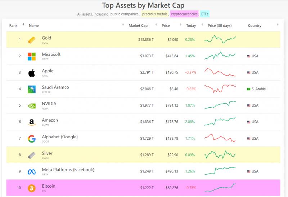Screen dimensions: 288x197
Task: Click the Meta infinity logo
Action: click(32, 172)
